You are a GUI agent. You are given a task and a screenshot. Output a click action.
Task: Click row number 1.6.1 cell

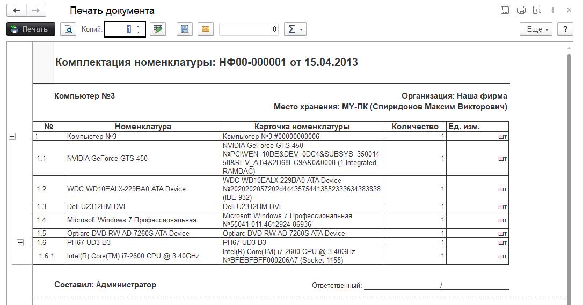pyautogui.click(x=49, y=256)
